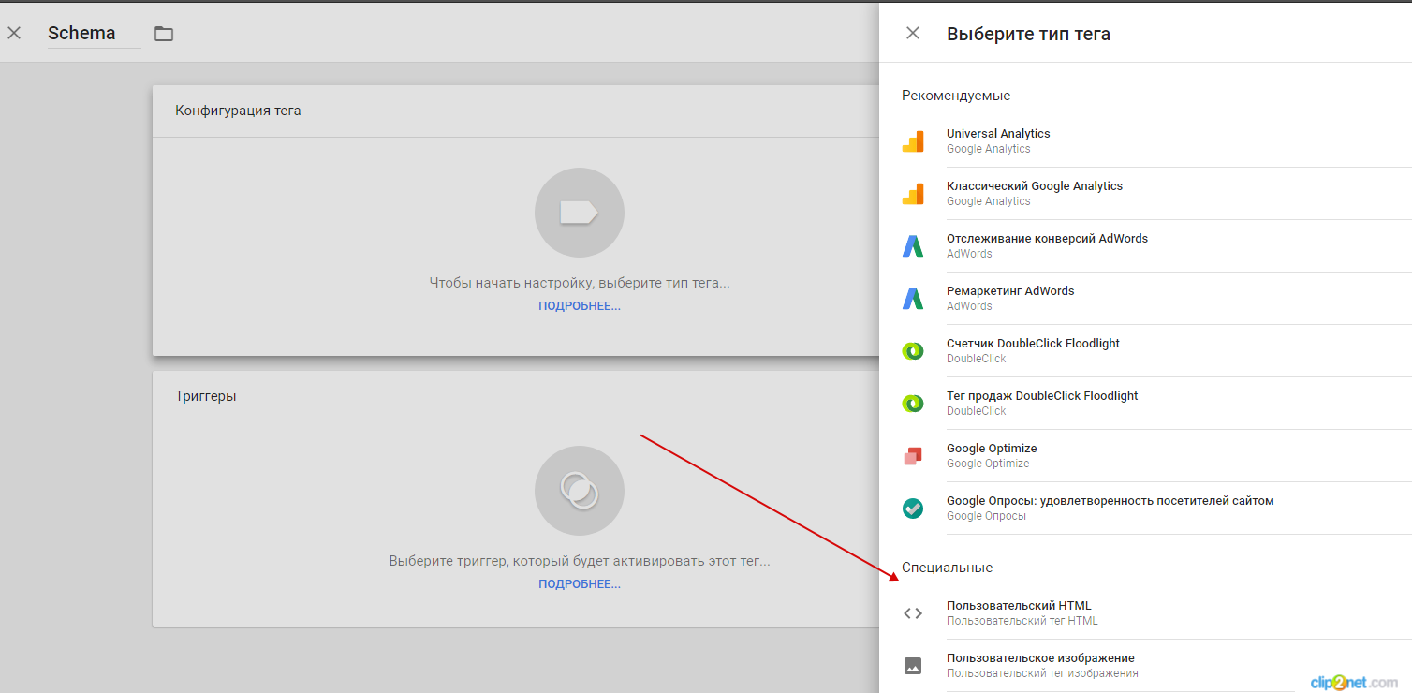Select Счетчик DoubleClick Floodlight
The height and width of the screenshot is (693, 1412).
click(1156, 351)
